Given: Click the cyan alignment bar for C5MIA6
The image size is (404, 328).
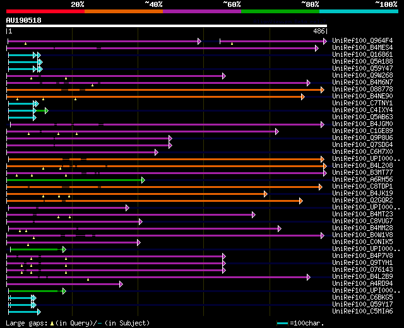Looking at the screenshot, I should 23,312.
